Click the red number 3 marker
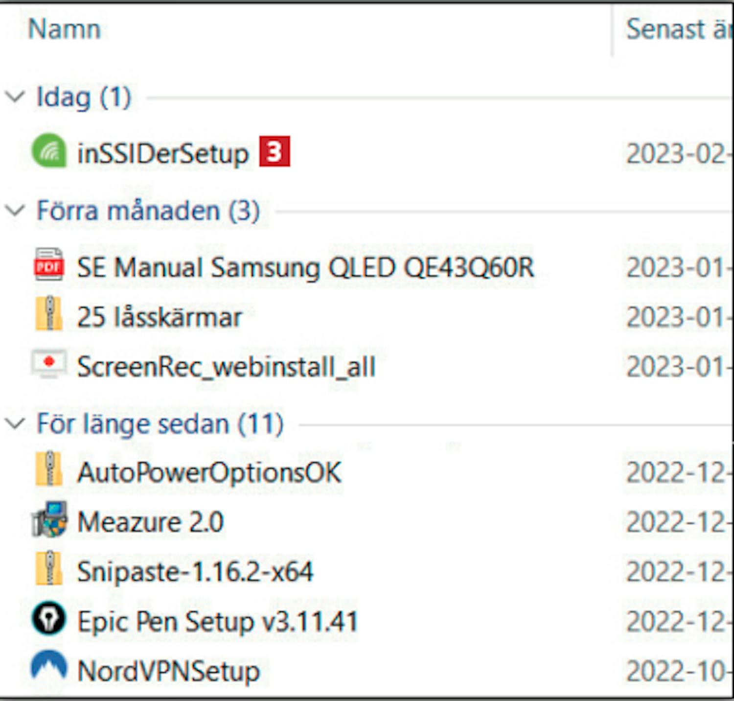 [275, 152]
